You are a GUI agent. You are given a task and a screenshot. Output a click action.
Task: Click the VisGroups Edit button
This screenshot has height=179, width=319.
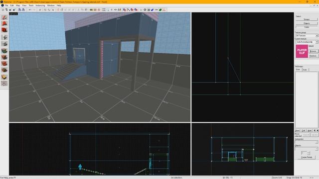coord(304,130)
